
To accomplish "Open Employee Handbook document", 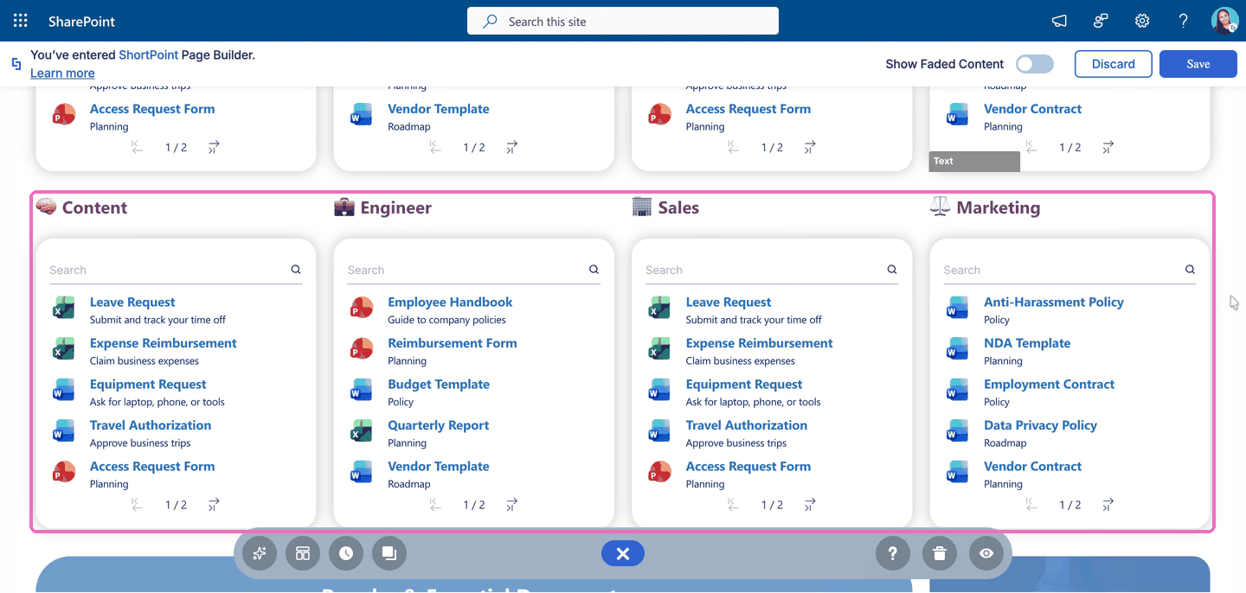I will (x=450, y=303).
